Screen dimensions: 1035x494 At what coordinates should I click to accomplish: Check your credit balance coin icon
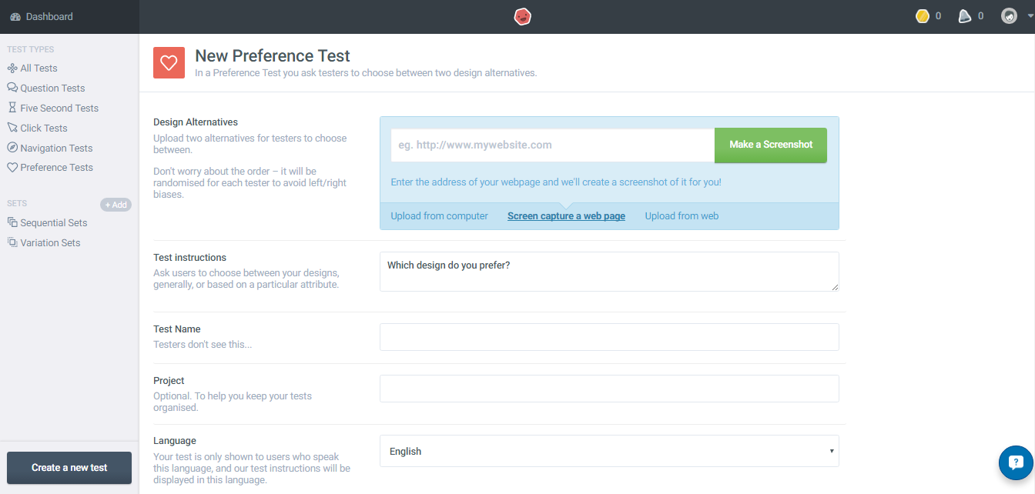coord(922,15)
